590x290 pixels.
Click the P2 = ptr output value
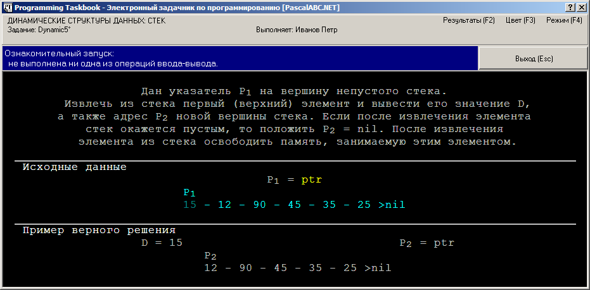(x=426, y=243)
